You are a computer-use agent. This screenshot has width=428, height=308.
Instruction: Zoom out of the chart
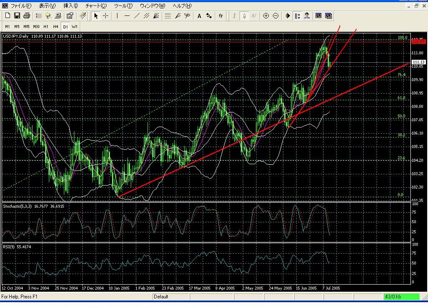(276, 16)
